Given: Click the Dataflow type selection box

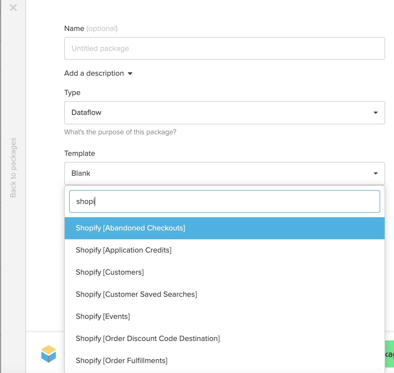Looking at the screenshot, I should point(224,113).
